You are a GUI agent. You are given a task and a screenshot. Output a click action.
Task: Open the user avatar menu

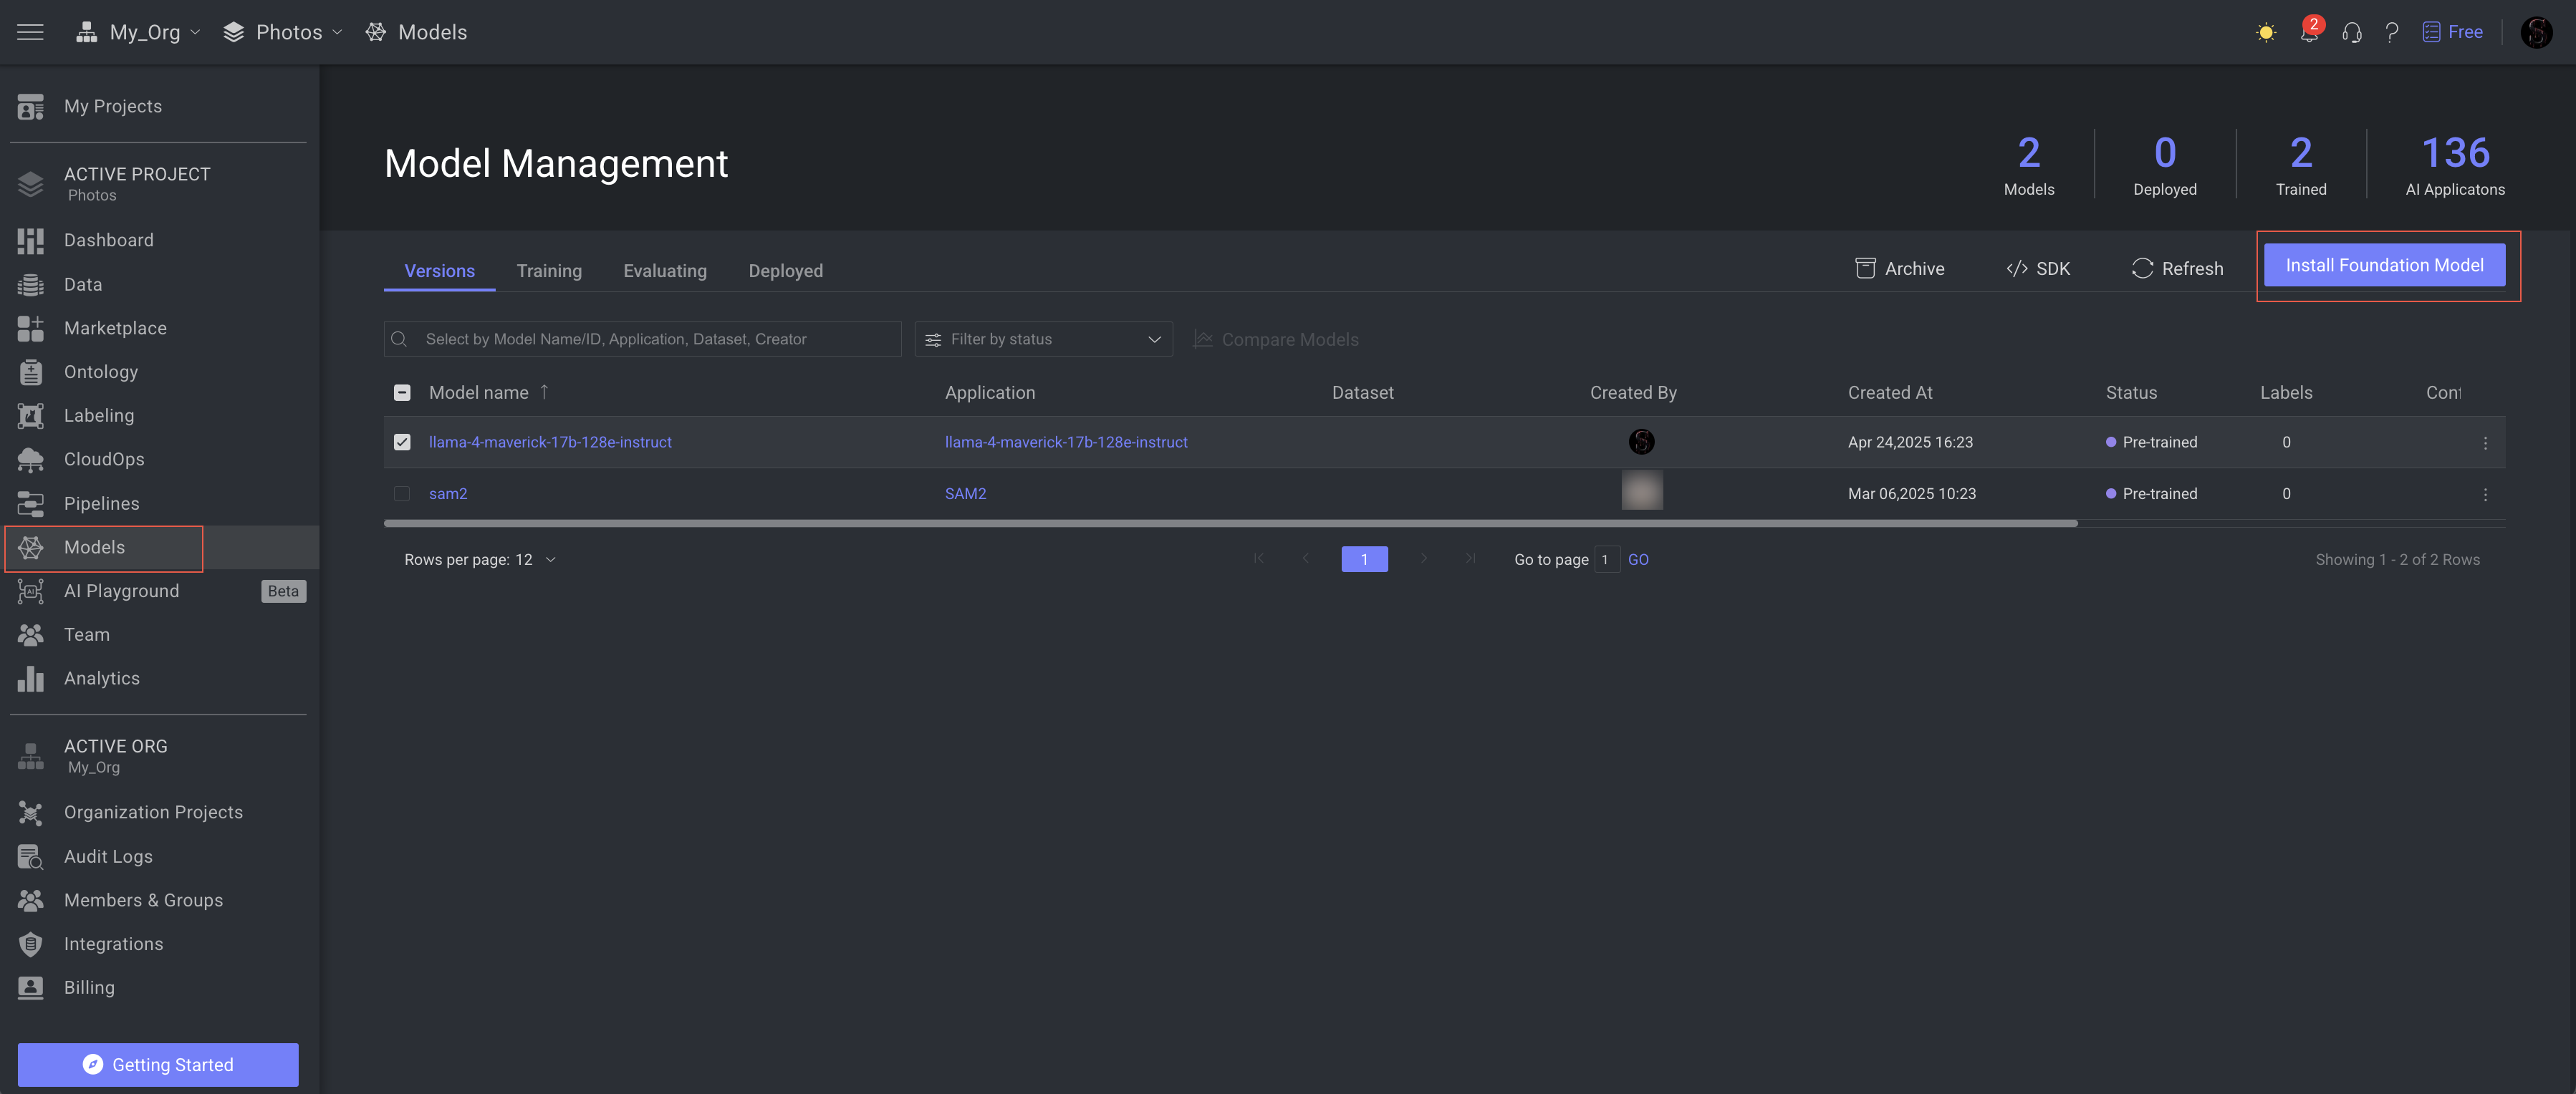click(2536, 33)
